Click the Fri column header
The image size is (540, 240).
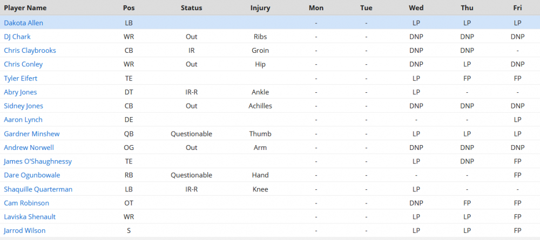click(x=517, y=8)
